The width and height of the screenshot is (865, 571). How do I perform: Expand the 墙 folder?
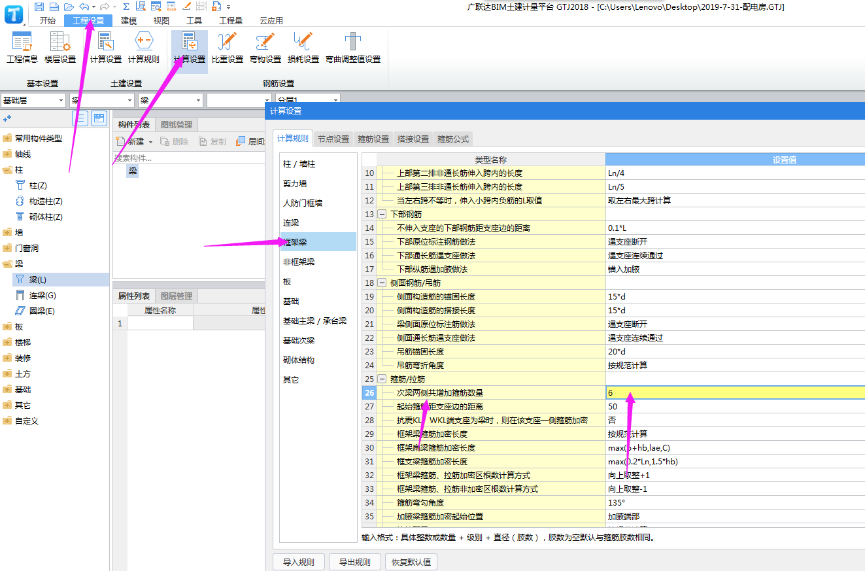(x=7, y=232)
